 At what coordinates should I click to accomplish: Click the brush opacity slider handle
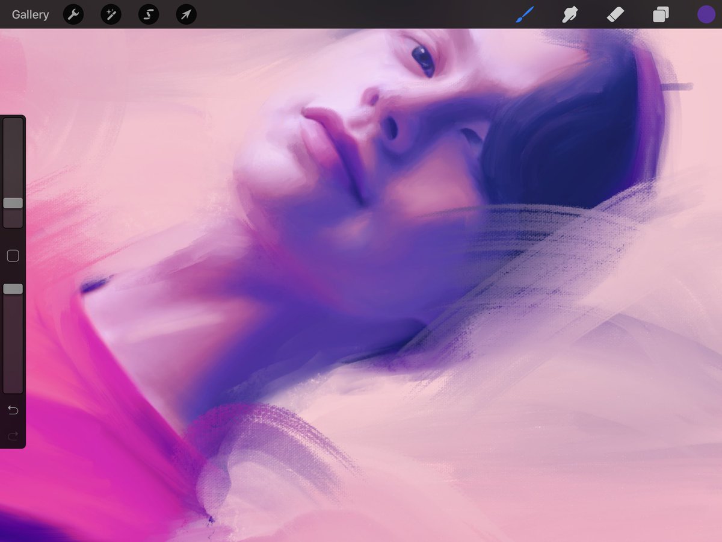click(x=13, y=289)
